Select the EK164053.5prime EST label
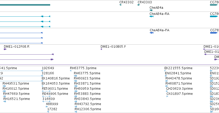 pos(56,84)
